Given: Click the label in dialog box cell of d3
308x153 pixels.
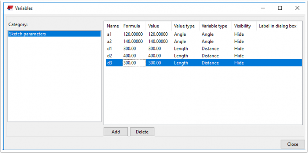Looking at the screenshot, I should pos(277,63).
